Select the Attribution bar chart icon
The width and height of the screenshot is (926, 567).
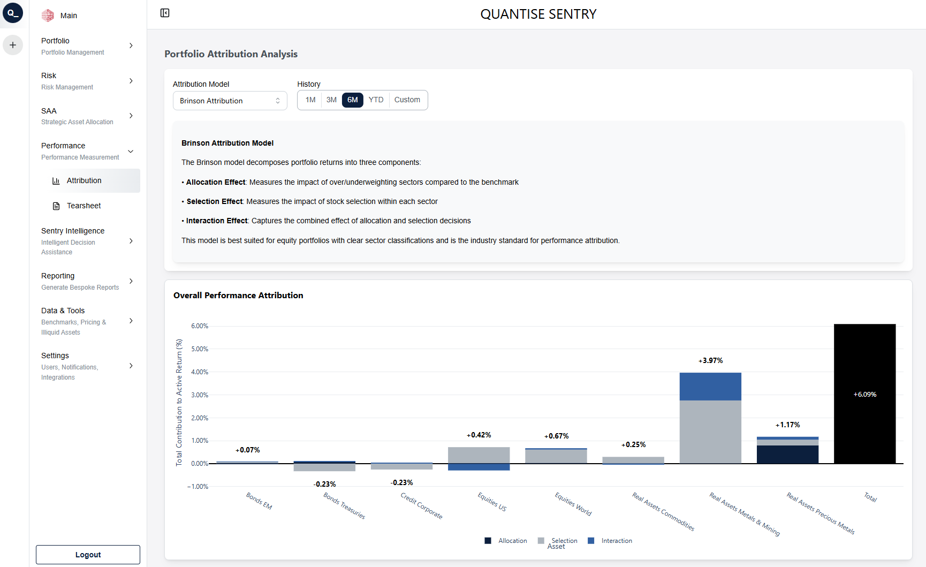pyautogui.click(x=57, y=181)
